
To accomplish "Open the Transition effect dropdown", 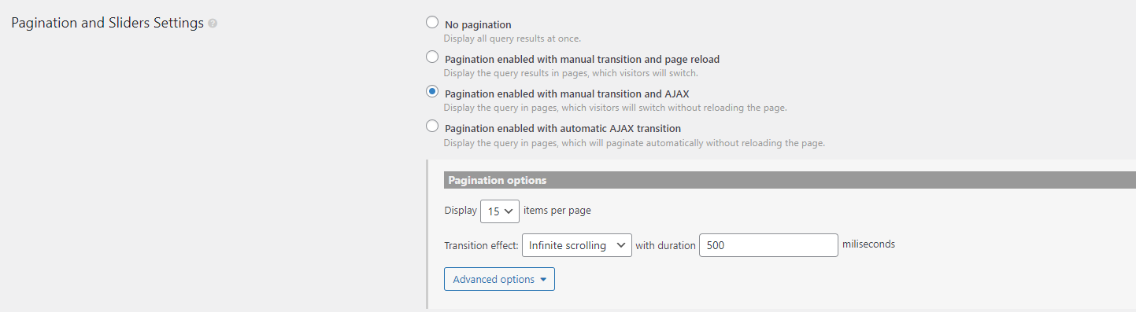I will [x=577, y=245].
